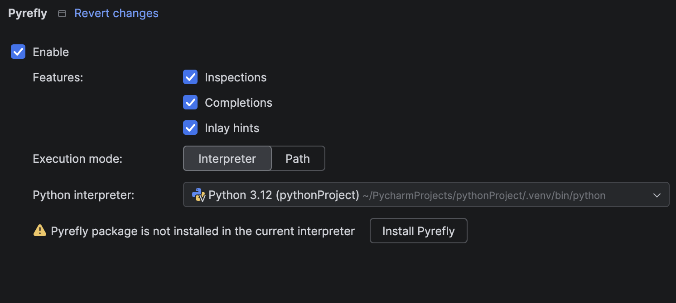Click the Features: label
Viewport: 676px width, 303px height.
[x=58, y=77]
